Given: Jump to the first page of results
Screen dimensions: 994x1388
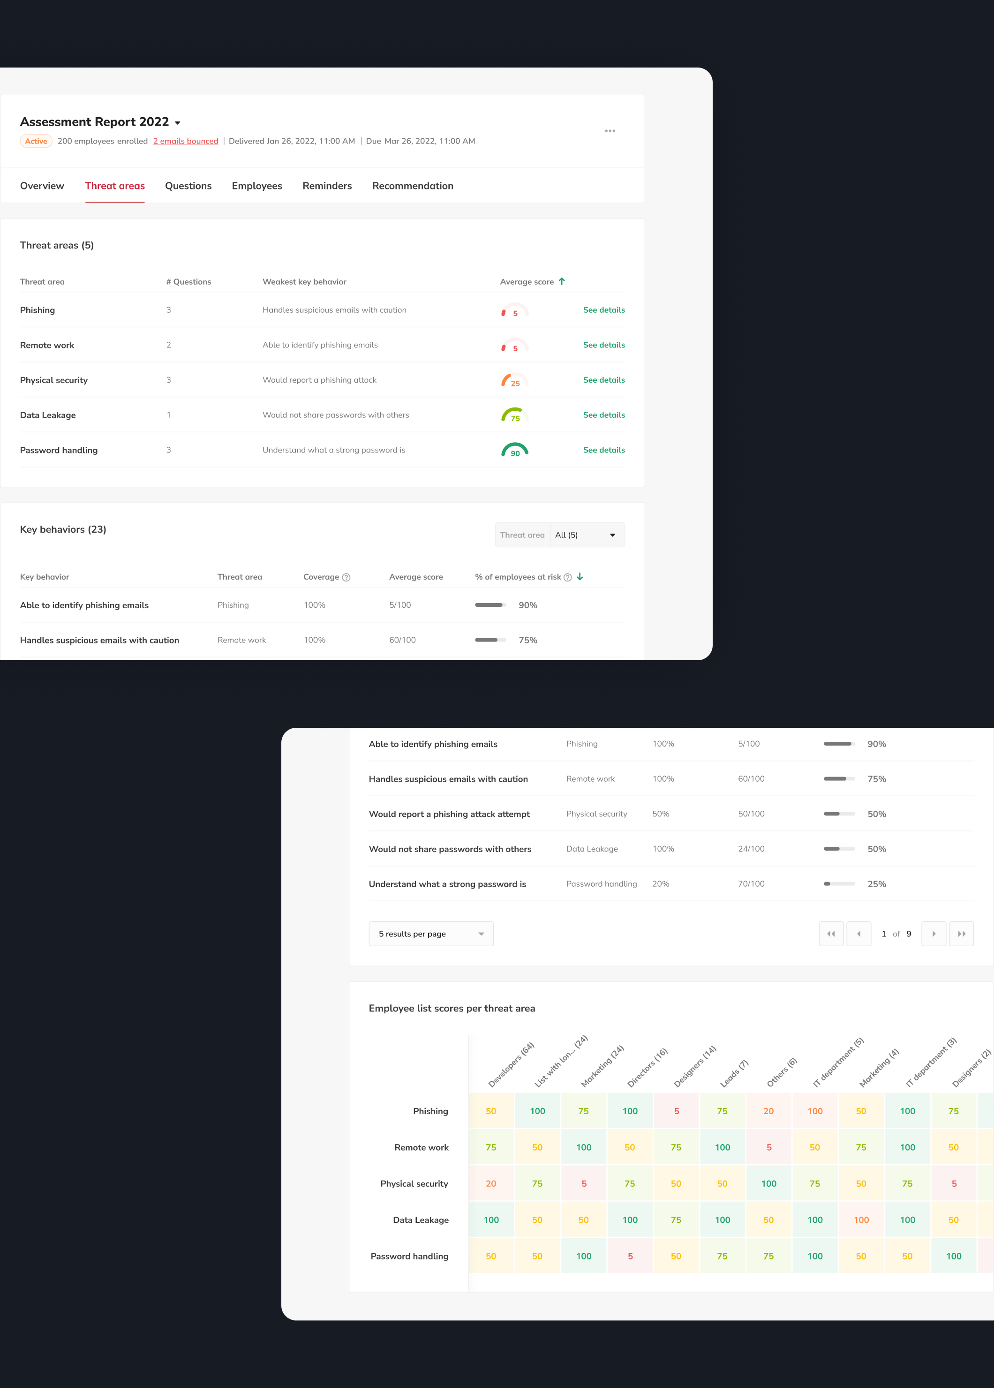Looking at the screenshot, I should (x=830, y=933).
